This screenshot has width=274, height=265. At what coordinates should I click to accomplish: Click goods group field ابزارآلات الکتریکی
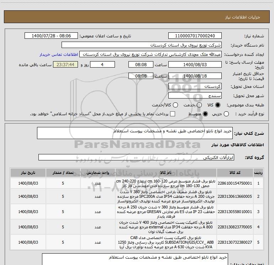coord(136,157)
